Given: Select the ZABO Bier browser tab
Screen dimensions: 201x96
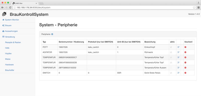Looking at the screenshot, I should pyautogui.click(x=24, y=3).
